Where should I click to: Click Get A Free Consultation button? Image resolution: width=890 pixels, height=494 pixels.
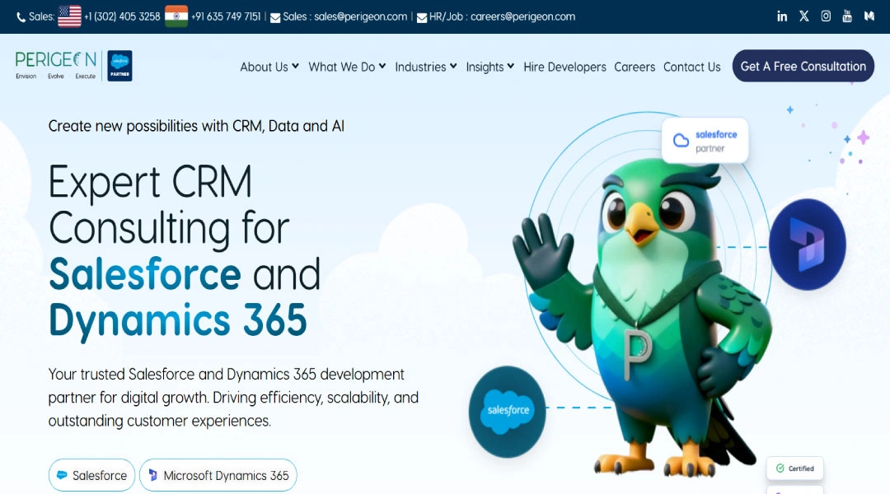[x=803, y=66]
